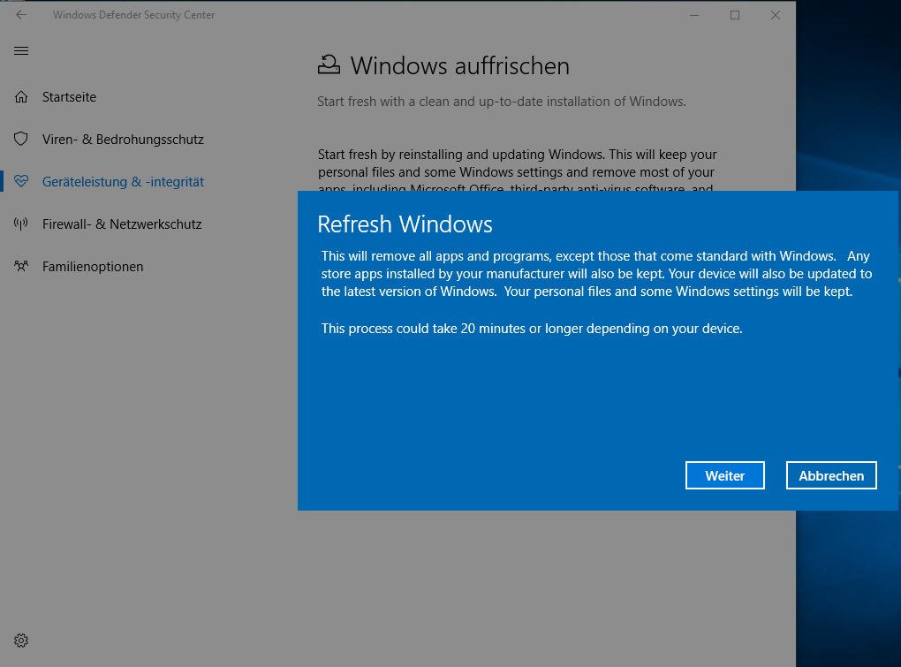Click the antenna icon for firewall

coord(21,224)
